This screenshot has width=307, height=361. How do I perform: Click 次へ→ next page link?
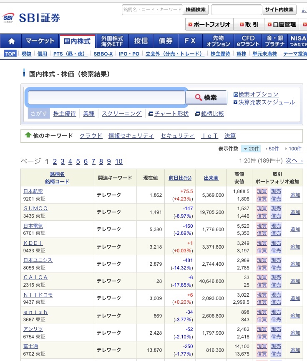(x=294, y=160)
